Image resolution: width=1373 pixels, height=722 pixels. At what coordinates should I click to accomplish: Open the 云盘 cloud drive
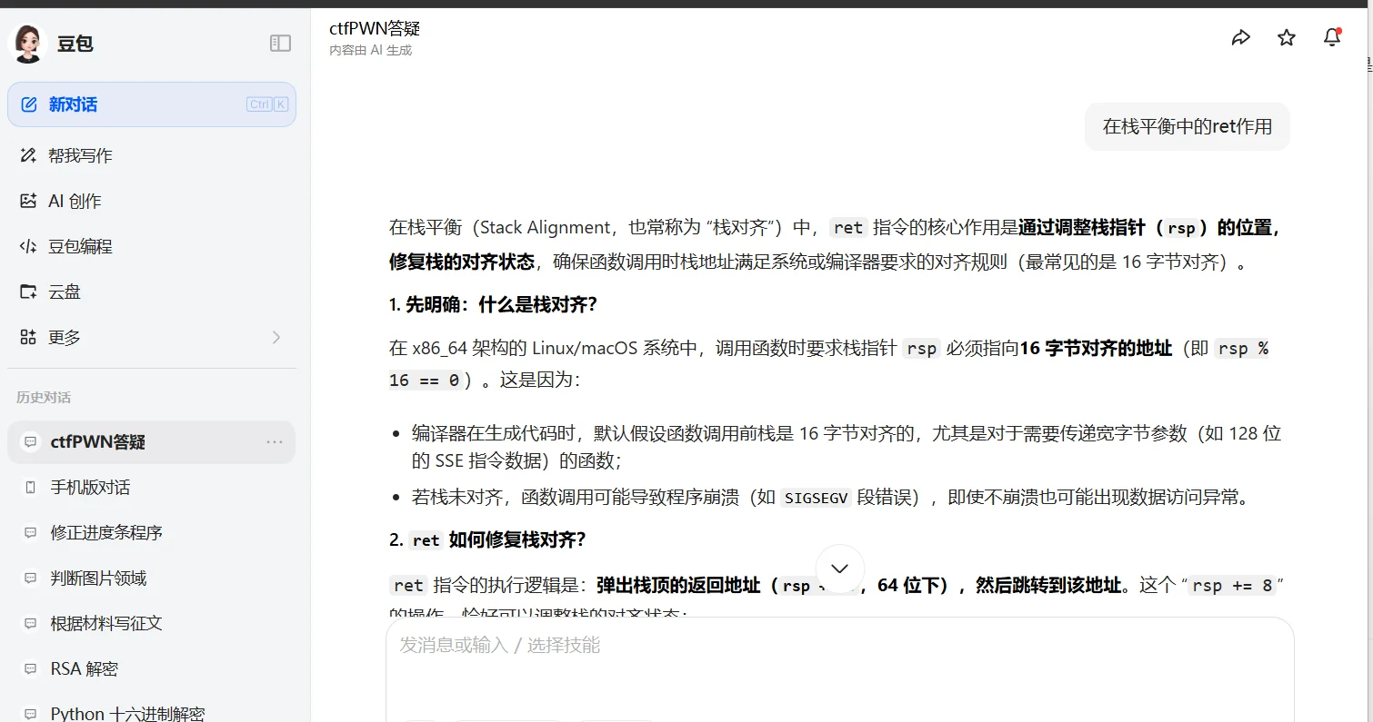coord(65,292)
